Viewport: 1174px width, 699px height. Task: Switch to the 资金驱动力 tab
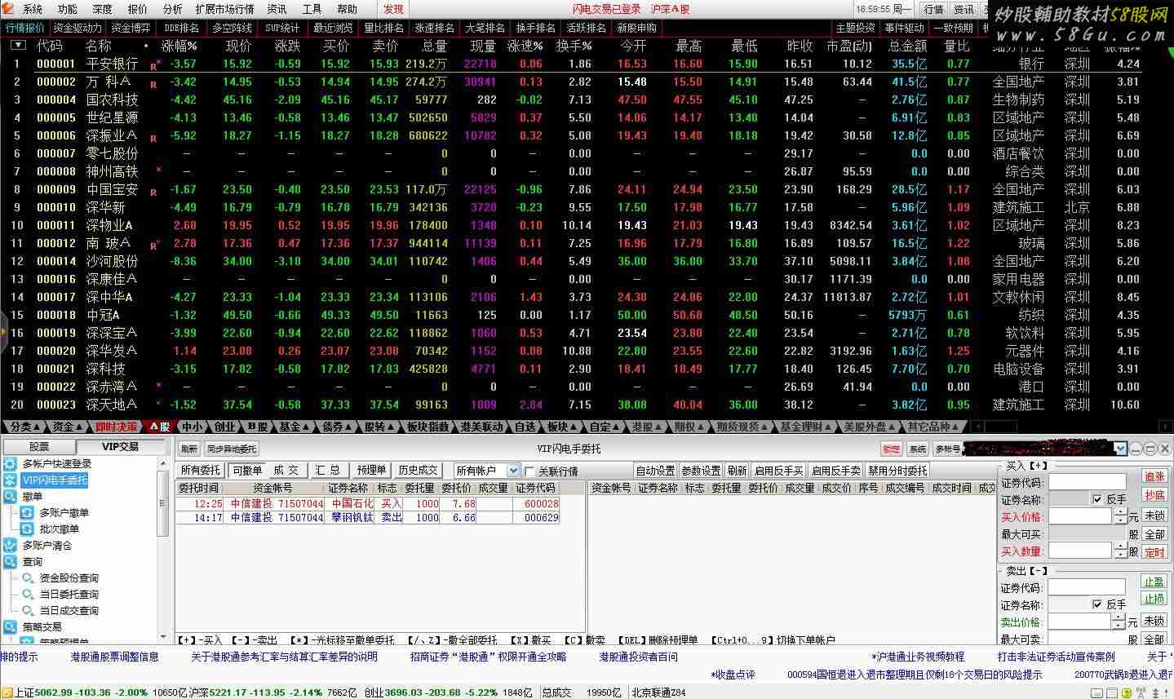point(78,28)
